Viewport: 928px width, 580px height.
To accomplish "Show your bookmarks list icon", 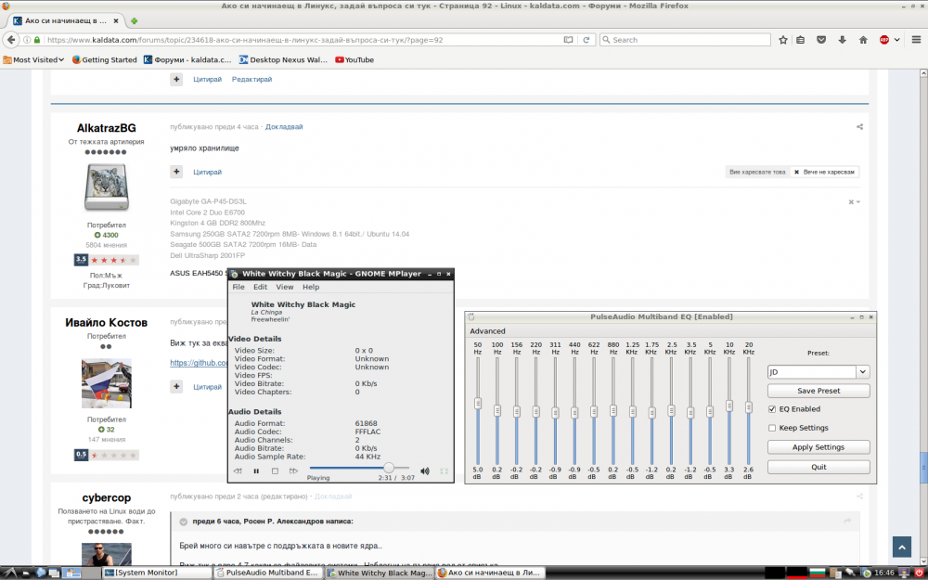I will point(800,40).
